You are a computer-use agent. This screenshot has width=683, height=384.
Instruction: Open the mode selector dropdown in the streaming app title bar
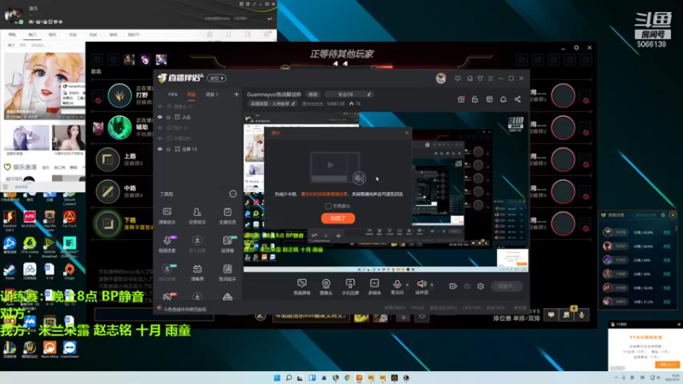click(217, 79)
